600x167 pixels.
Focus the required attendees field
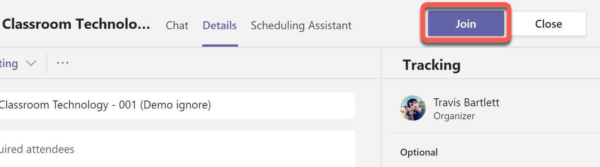pyautogui.click(x=178, y=149)
